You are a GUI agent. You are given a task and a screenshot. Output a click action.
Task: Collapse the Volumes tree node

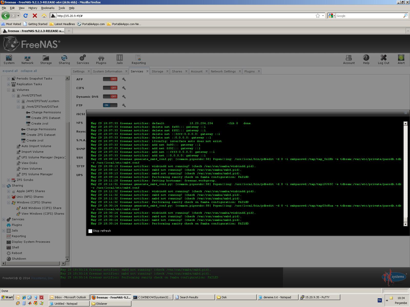pos(8,90)
